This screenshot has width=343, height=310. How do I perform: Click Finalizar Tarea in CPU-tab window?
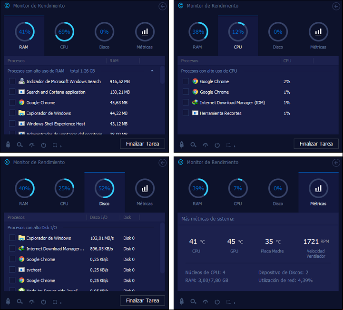pyautogui.click(x=316, y=144)
